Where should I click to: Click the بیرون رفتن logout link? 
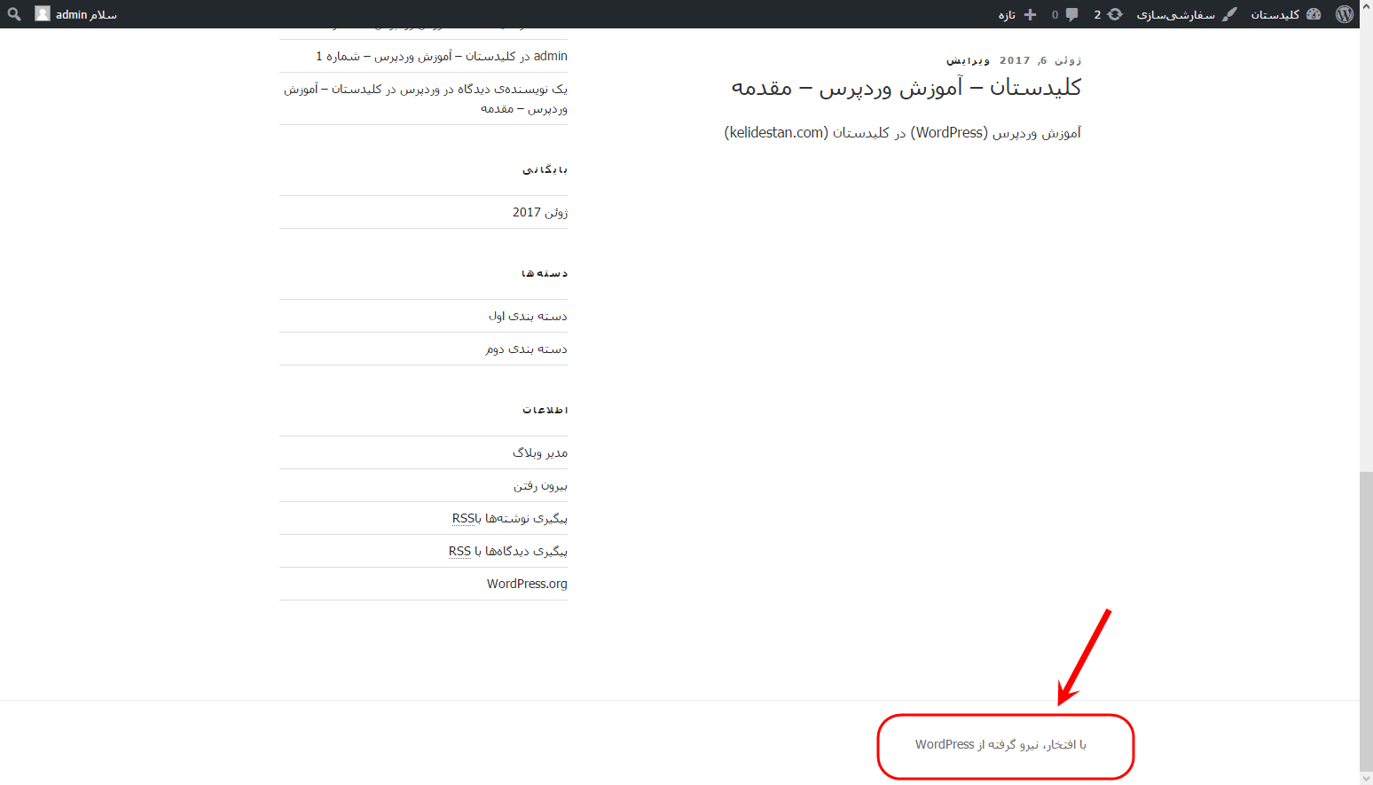540,485
